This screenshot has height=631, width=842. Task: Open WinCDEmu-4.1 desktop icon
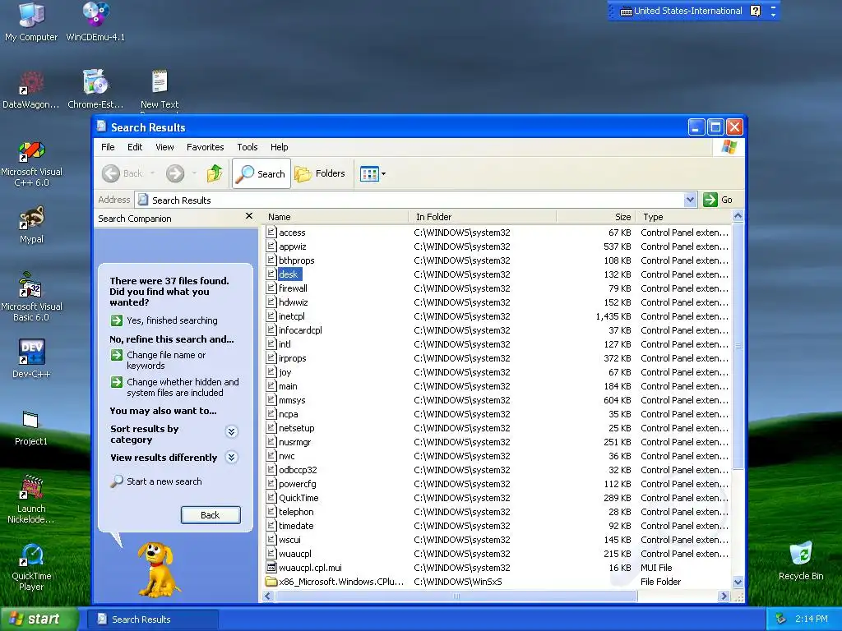tap(95, 21)
